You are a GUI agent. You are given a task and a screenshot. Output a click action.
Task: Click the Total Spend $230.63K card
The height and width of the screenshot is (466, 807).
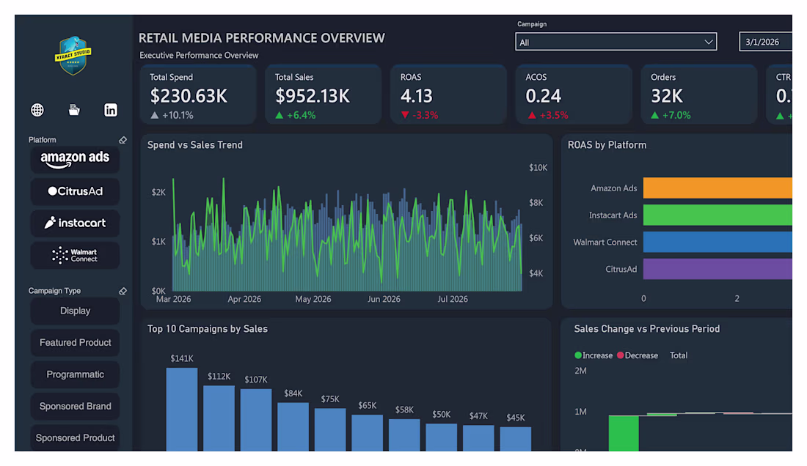(198, 95)
